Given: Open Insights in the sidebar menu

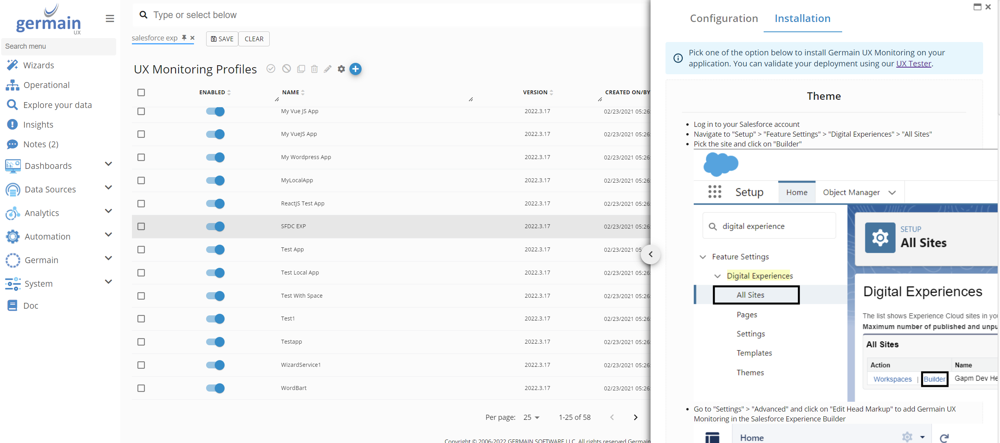Looking at the screenshot, I should [x=38, y=124].
